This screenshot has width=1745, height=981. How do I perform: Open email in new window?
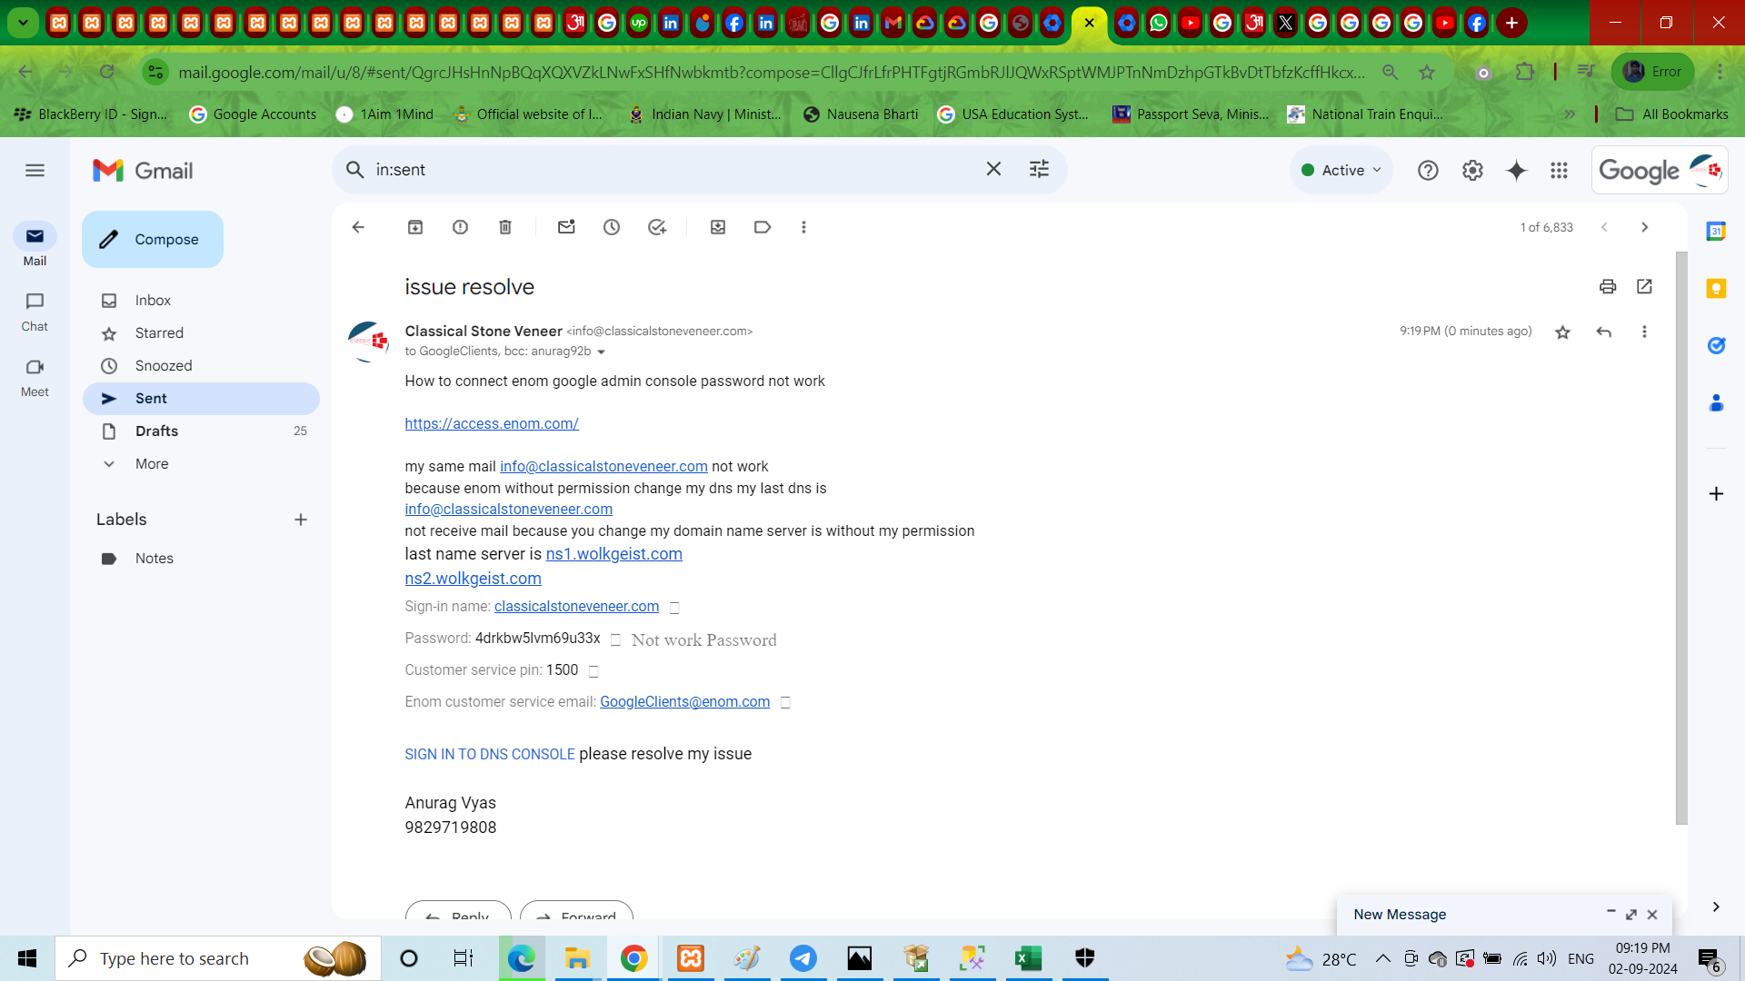coord(1644,287)
